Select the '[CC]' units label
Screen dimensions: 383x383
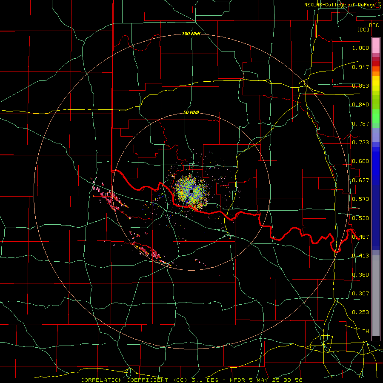coord(363,29)
